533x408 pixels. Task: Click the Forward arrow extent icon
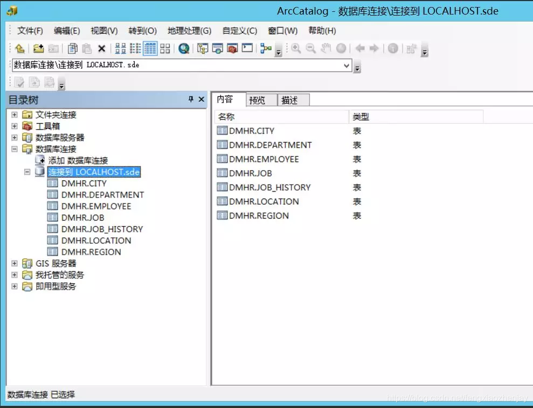click(374, 48)
